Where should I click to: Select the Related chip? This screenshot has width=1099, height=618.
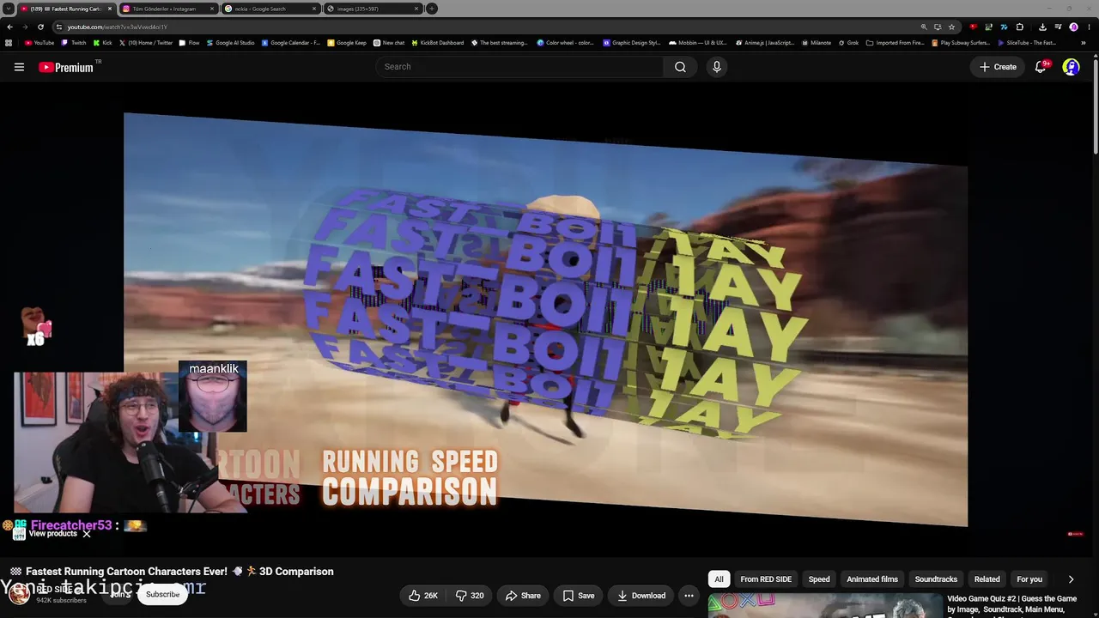987,579
